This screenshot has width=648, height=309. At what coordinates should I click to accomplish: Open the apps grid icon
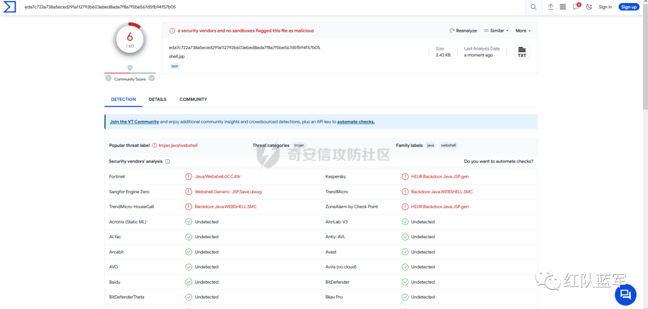click(x=562, y=7)
